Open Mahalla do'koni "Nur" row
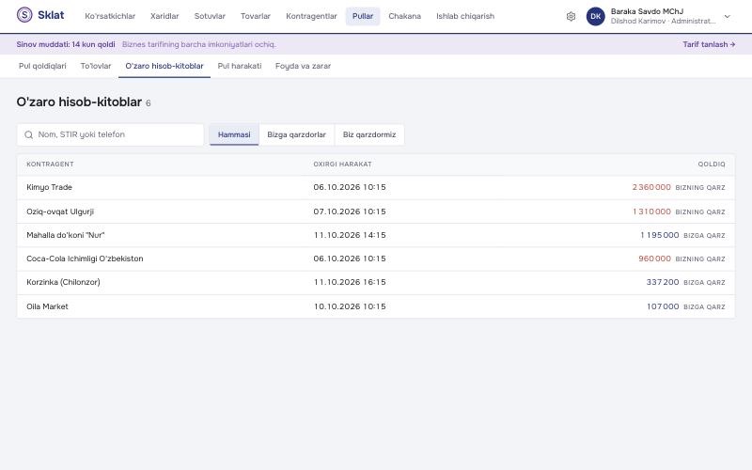 (x=375, y=235)
